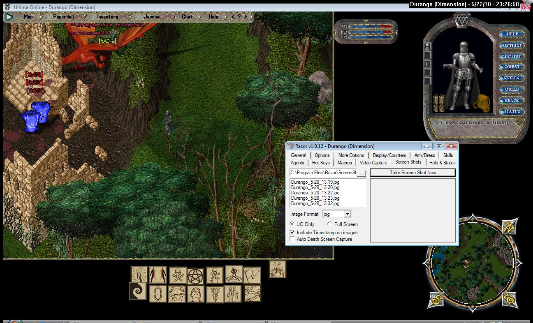Image resolution: width=533 pixels, height=323 pixels.
Task: Open the Video Capture tab
Action: [373, 163]
